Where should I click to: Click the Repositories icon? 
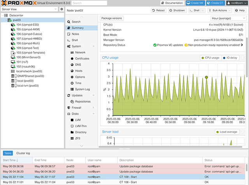(72, 102)
